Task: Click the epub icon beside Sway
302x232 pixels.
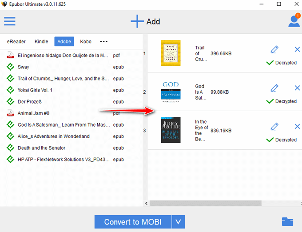Action: pos(10,67)
